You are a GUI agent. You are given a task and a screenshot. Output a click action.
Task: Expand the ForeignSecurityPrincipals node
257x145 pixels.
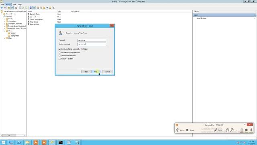(4, 26)
